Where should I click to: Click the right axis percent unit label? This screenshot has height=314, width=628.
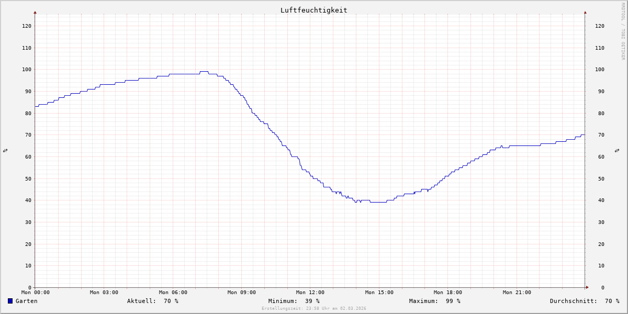click(x=617, y=150)
